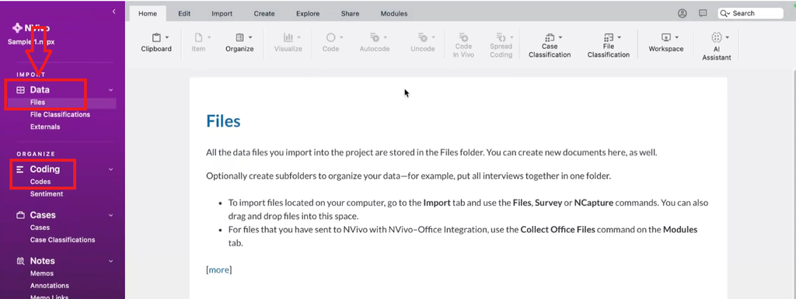Collapse the Cases section chevron
796x299 pixels.
(x=110, y=215)
